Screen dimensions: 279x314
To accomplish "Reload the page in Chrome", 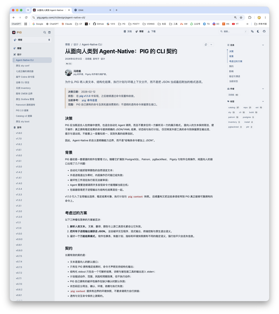I will 26,17.
